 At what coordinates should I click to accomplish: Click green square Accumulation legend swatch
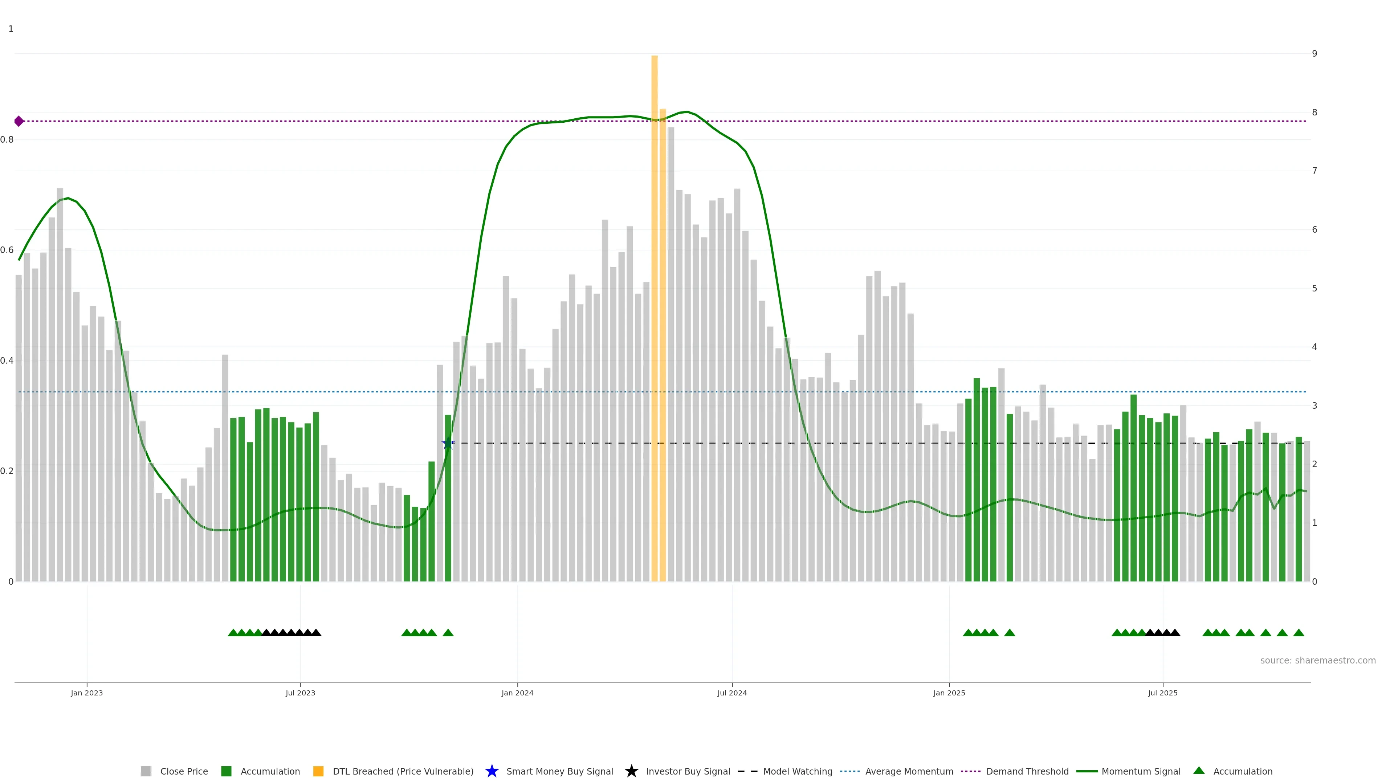(226, 771)
